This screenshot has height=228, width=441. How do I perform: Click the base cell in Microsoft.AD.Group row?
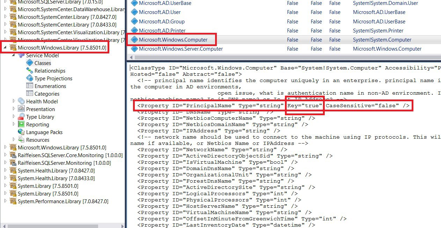tap(379, 22)
